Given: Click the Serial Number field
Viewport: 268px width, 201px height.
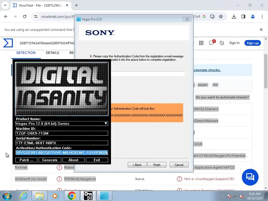Looking at the screenshot, I should click(x=62, y=143).
